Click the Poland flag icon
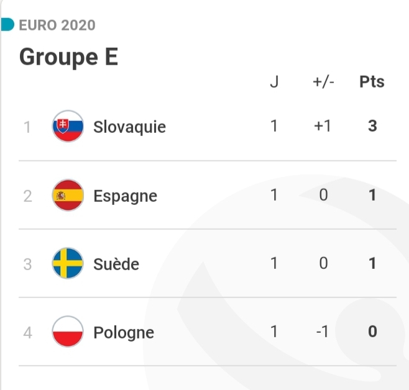 point(68,332)
